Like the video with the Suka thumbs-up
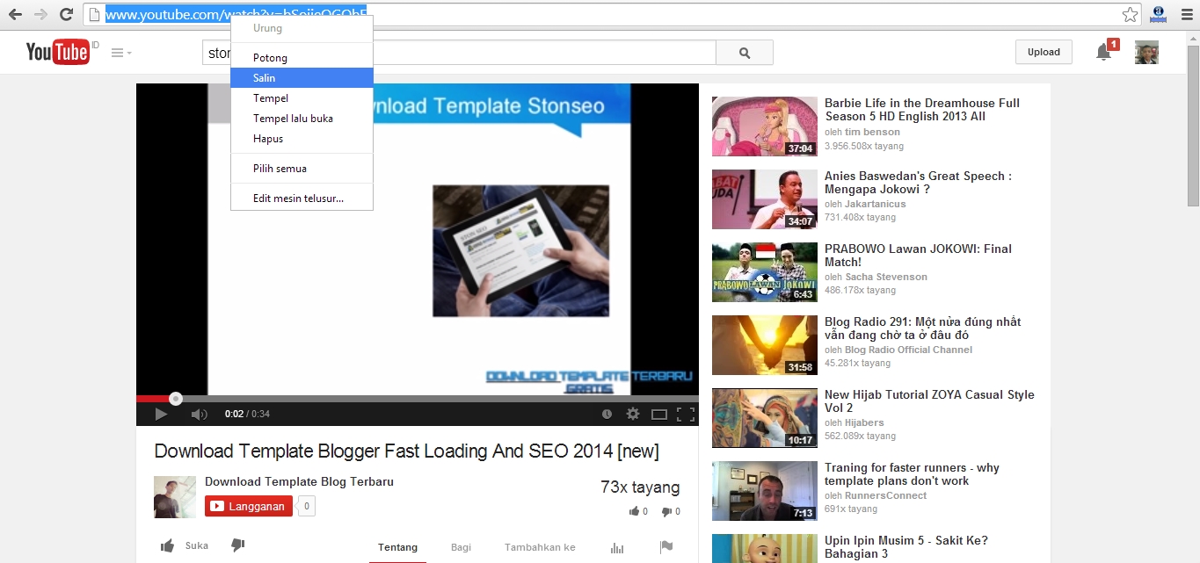 [x=185, y=545]
